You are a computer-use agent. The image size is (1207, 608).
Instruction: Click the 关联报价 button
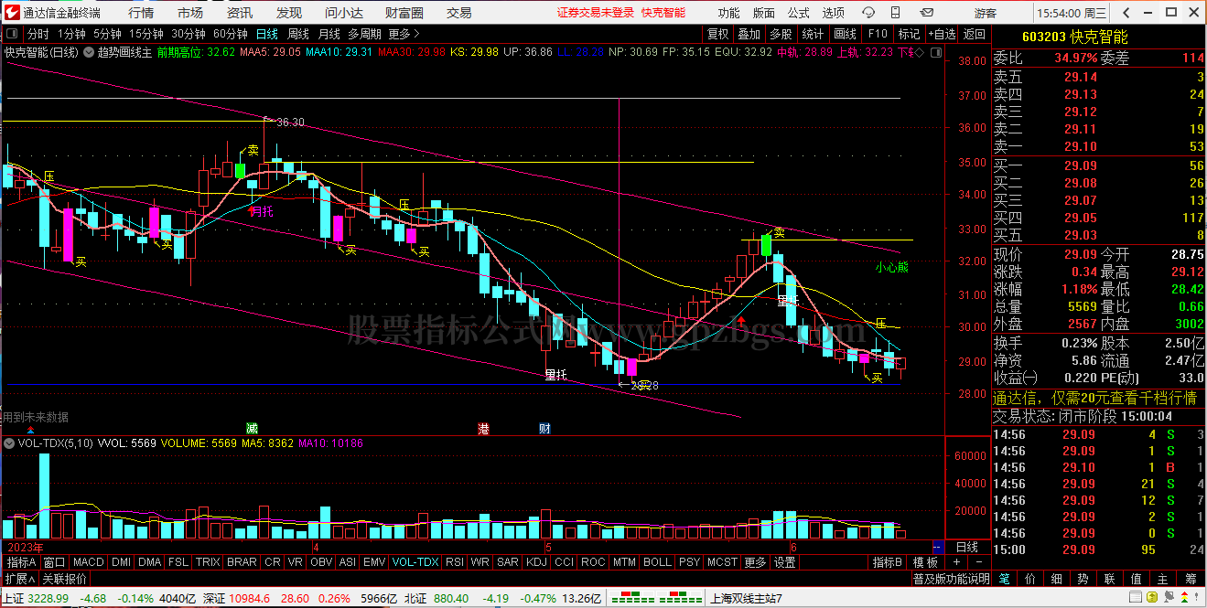65,579
